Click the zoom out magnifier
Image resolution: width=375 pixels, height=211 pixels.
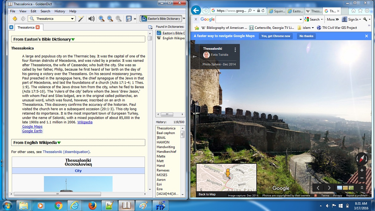[110, 19]
